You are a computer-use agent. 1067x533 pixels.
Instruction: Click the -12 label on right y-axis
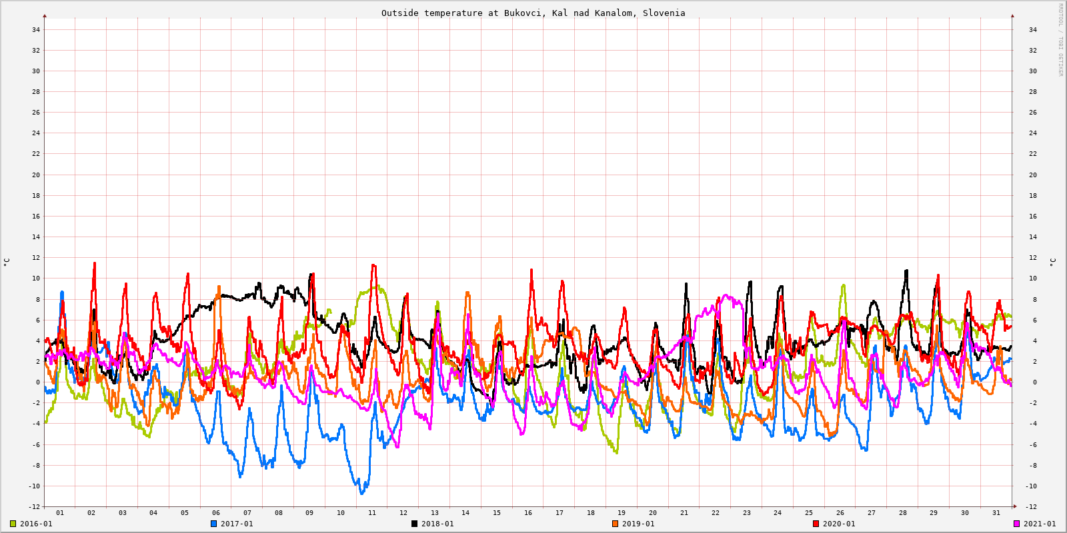pyautogui.click(x=1030, y=506)
